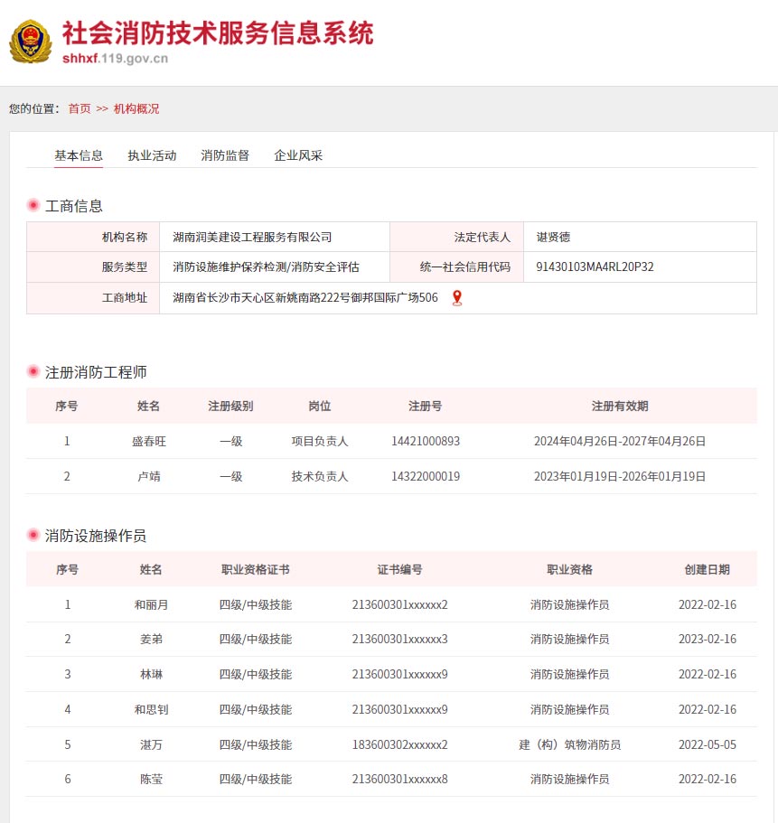Click the 注册级别 column header
Viewport: 778px width, 823px height.
click(231, 407)
